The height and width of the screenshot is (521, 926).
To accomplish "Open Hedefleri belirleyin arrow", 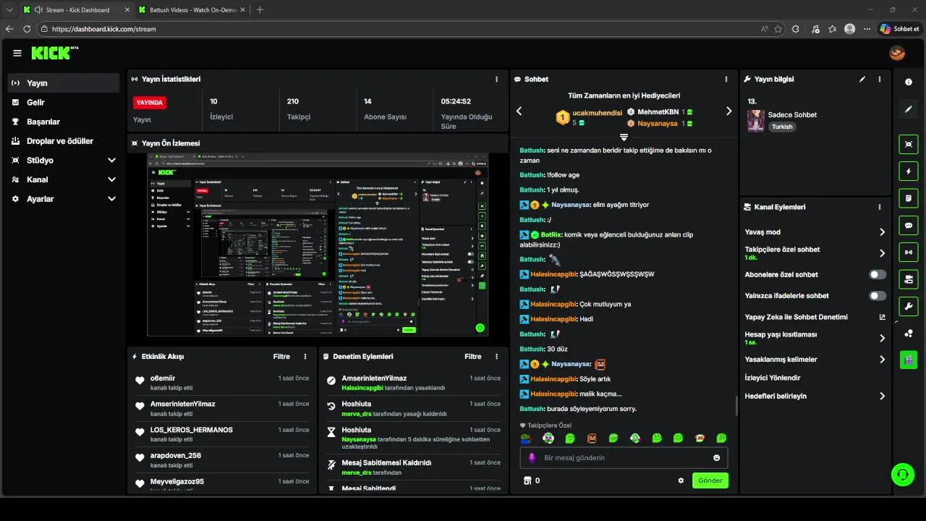I will 882,397.
